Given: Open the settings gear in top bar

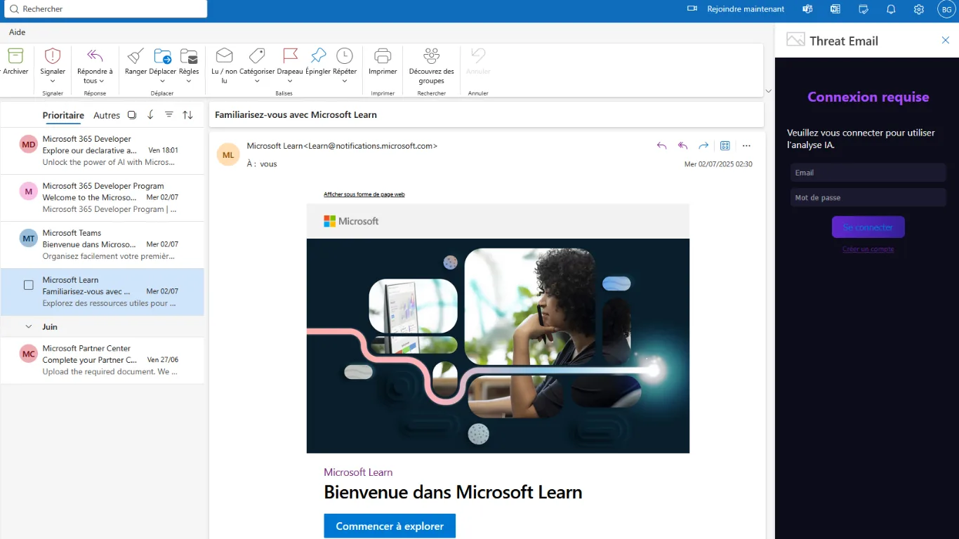Looking at the screenshot, I should [919, 9].
